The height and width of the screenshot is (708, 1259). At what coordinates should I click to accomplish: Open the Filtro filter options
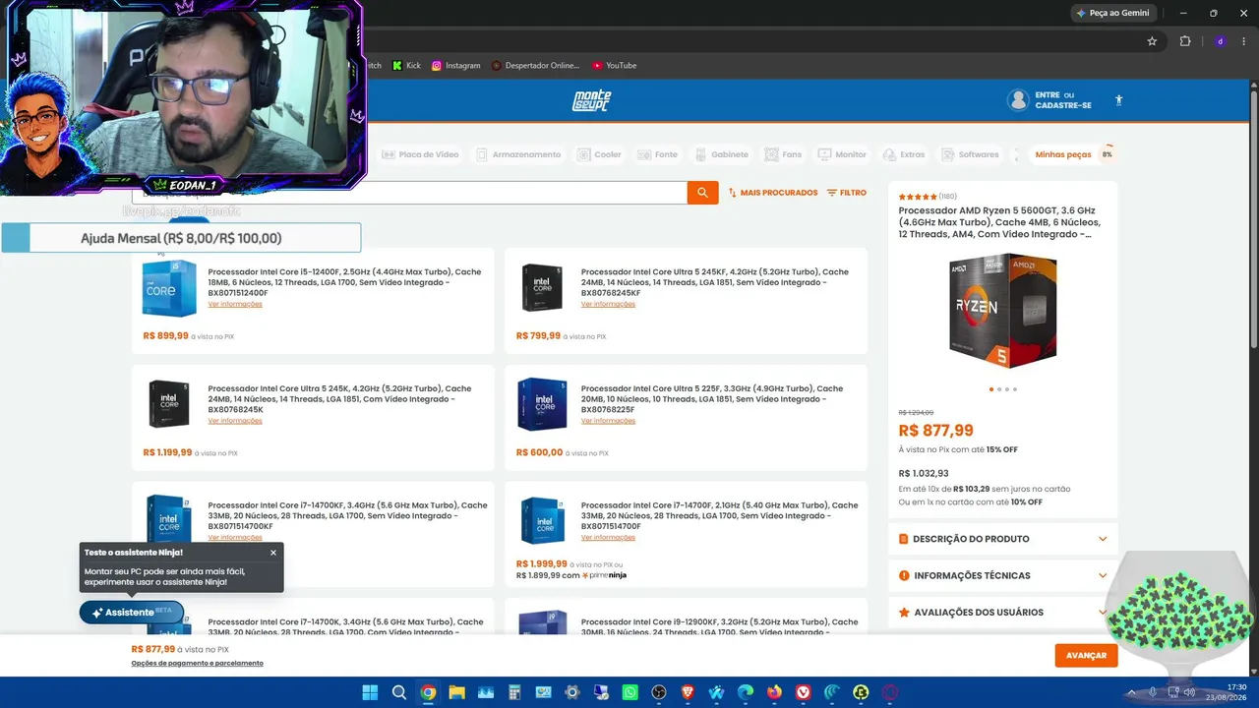(x=847, y=193)
